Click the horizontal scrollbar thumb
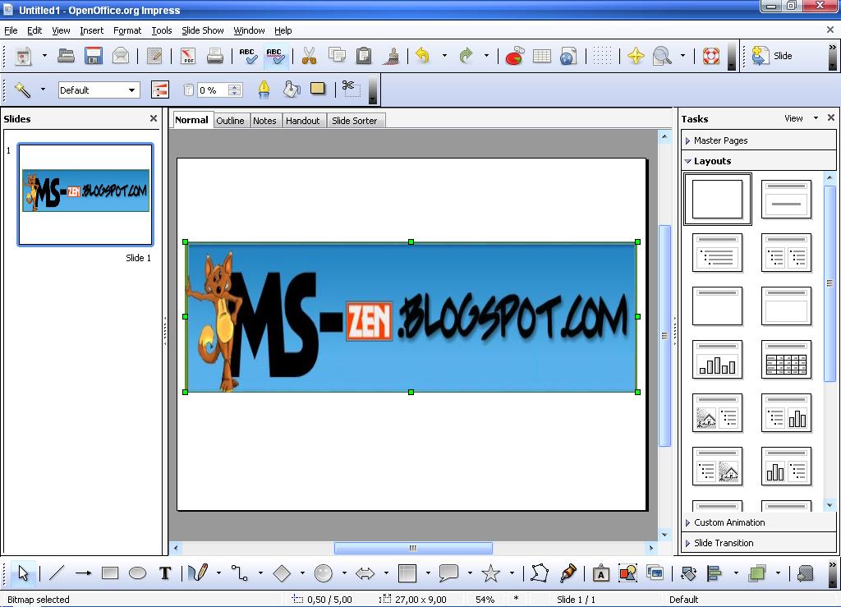The height and width of the screenshot is (607, 841). point(413,548)
